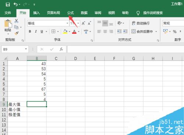Image resolution: width=184 pixels, height=135 pixels.
Task: Click the Name Box showing B9
Action: [x=15, y=49]
